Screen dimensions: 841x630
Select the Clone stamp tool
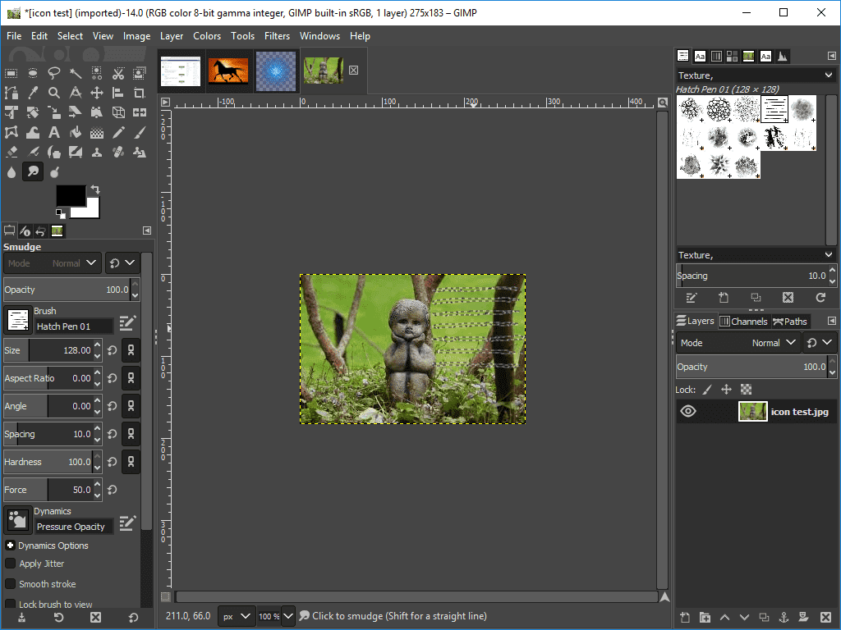click(x=97, y=152)
